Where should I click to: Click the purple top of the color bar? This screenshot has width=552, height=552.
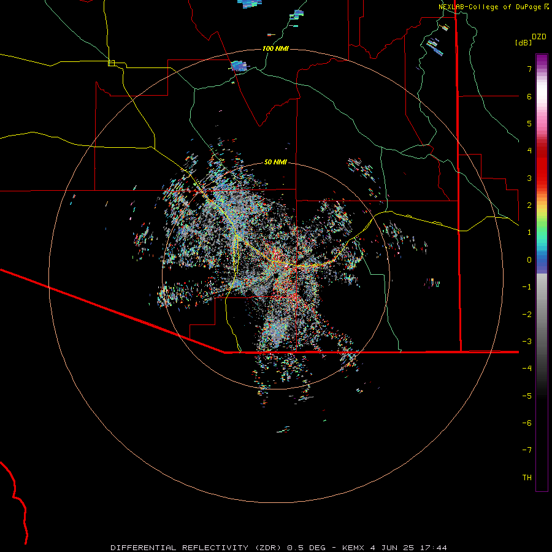pyautogui.click(x=542, y=61)
